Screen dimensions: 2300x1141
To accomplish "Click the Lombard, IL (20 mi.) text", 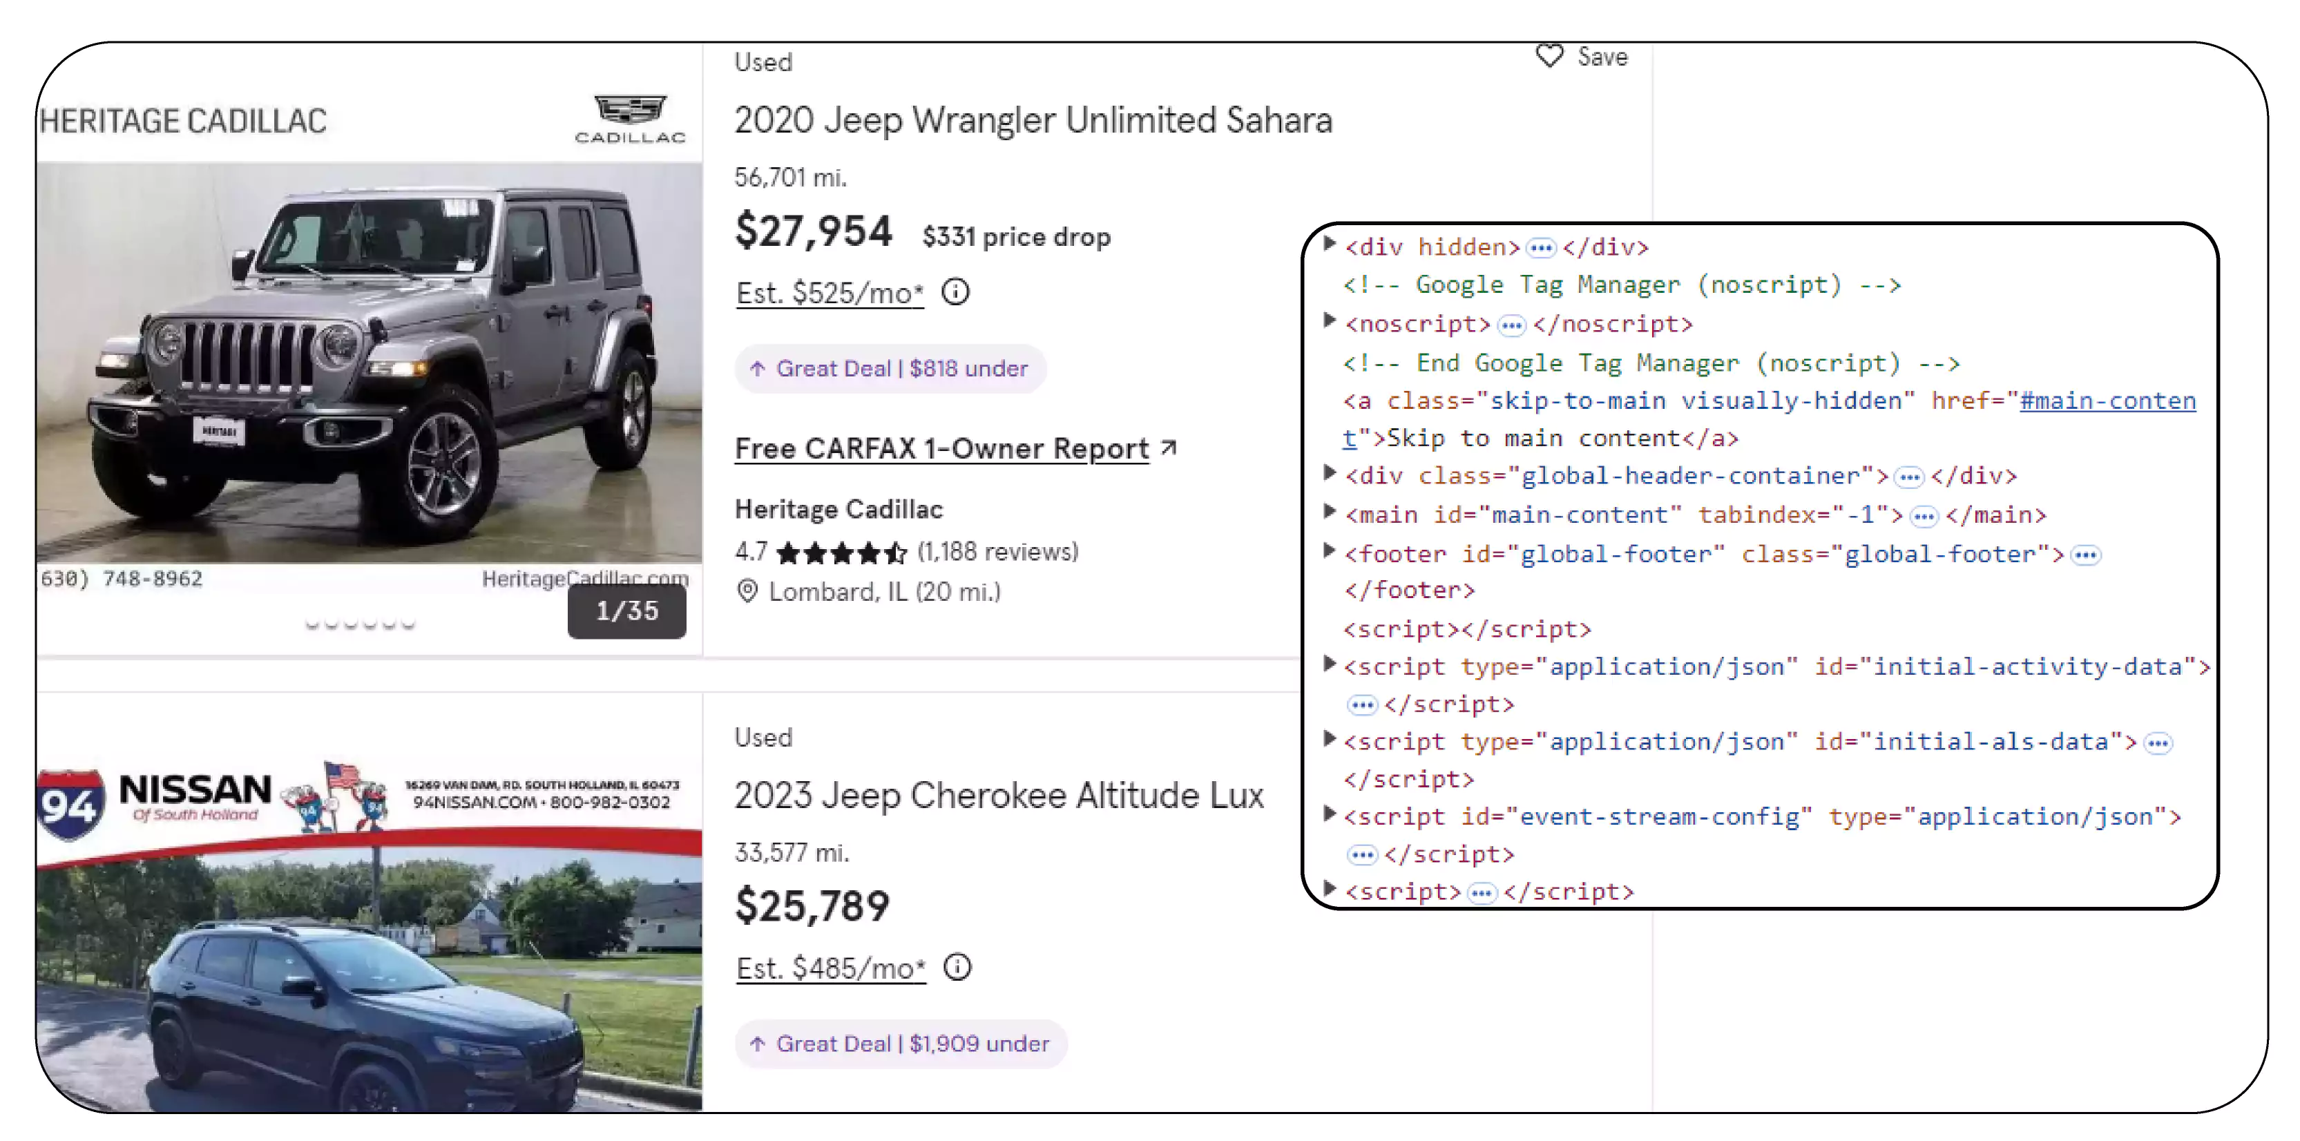I will [885, 592].
